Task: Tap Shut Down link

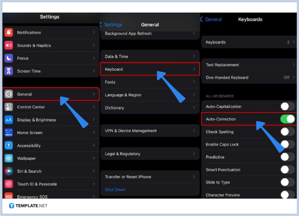Action: click(x=115, y=190)
